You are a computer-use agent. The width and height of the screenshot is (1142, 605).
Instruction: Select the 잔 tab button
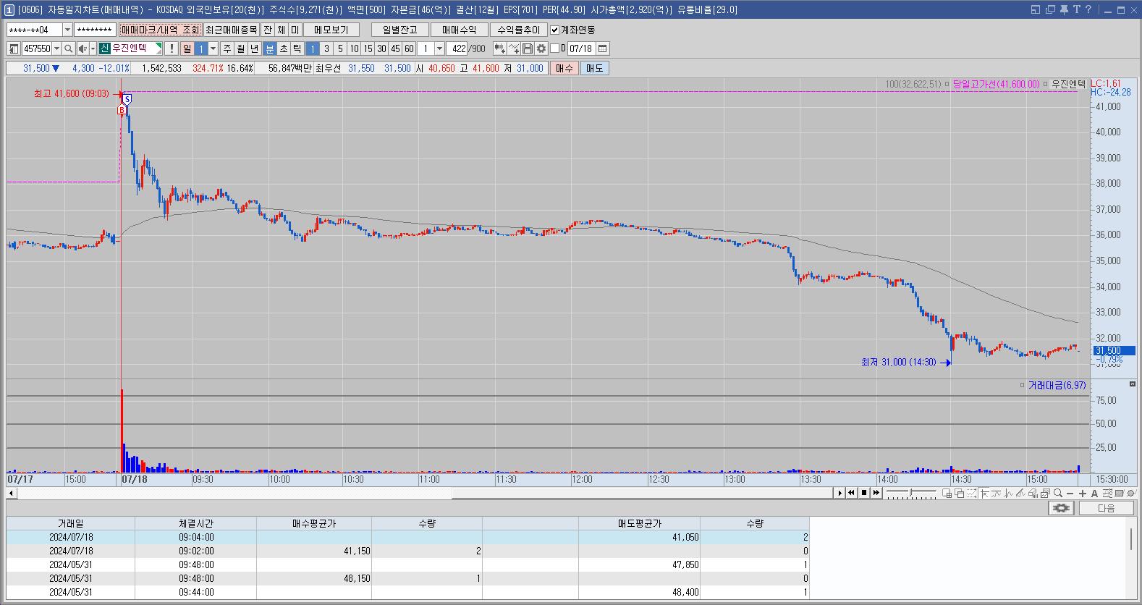pos(268,30)
